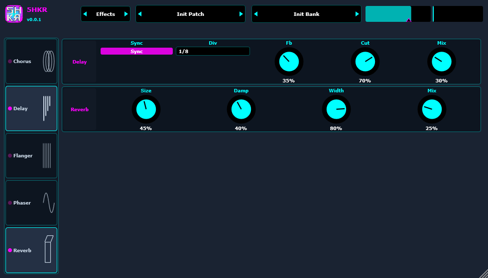Go to next page right of Effects

126,14
